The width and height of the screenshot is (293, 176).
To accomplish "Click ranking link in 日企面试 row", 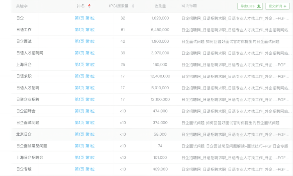I will tap(84, 41).
